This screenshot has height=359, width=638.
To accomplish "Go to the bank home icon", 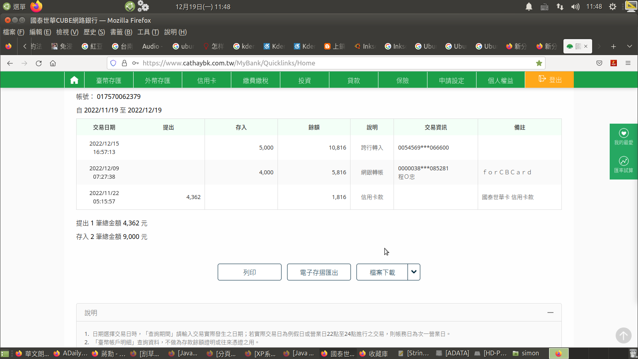I will tap(74, 80).
